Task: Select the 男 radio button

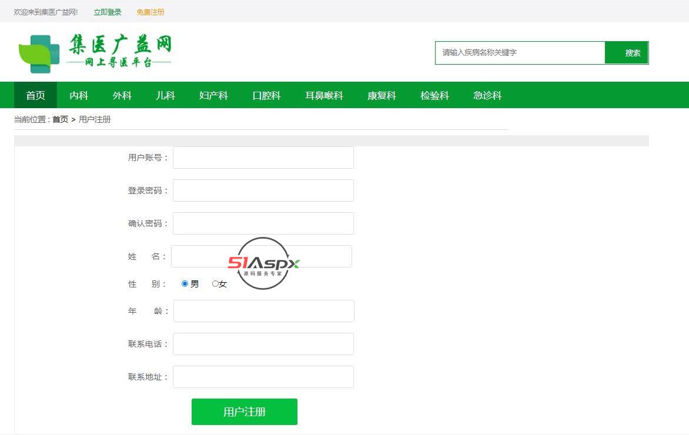Action: tap(185, 284)
